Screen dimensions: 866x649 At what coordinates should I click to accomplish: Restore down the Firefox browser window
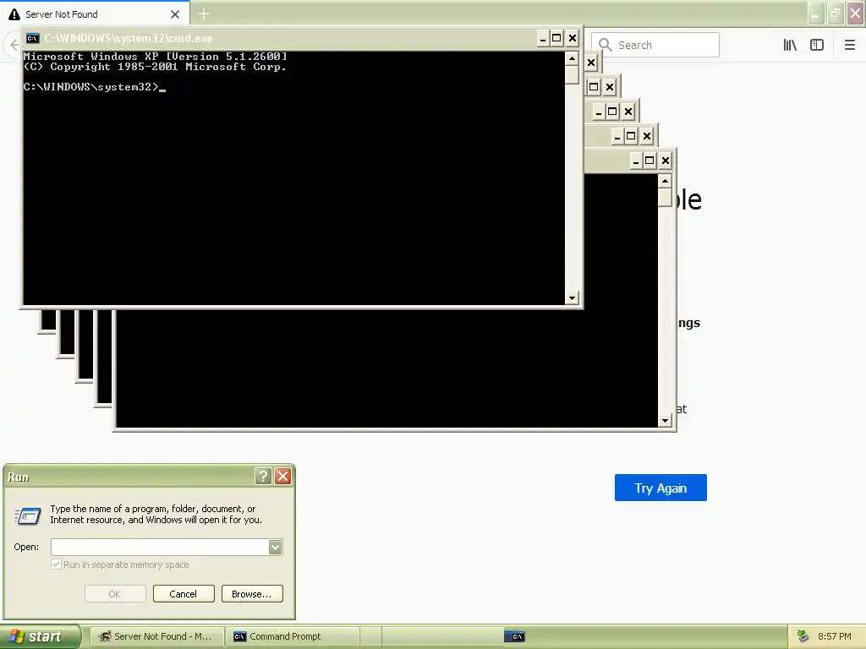click(836, 14)
